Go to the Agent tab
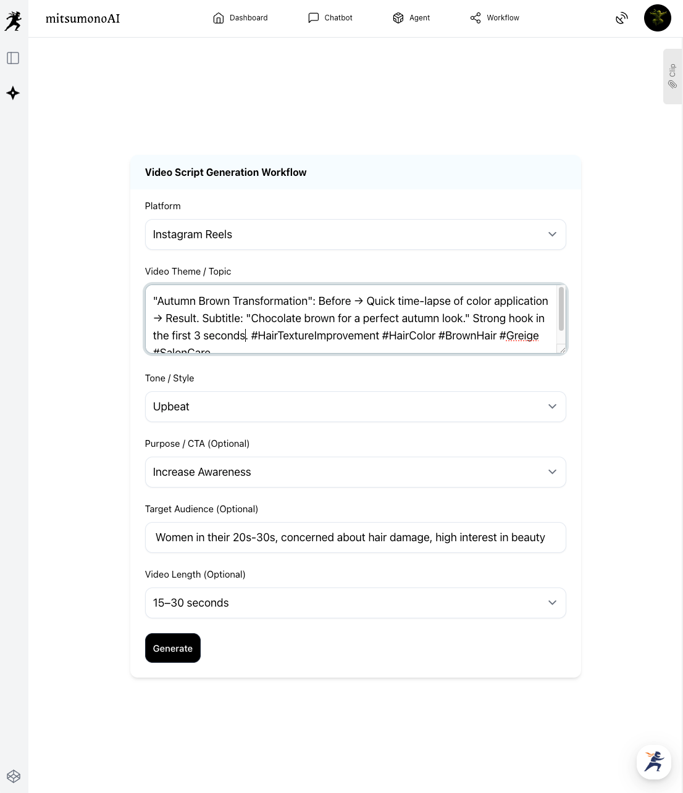Screen dimensions: 683x793 pos(411,18)
